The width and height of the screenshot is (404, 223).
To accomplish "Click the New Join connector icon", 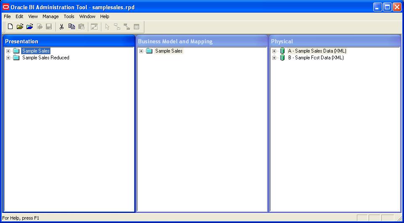I will pos(117,27).
